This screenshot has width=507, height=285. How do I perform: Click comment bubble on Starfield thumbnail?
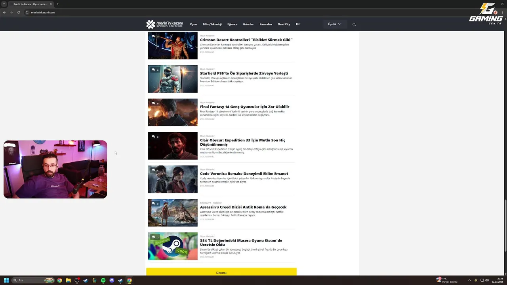coord(154,70)
